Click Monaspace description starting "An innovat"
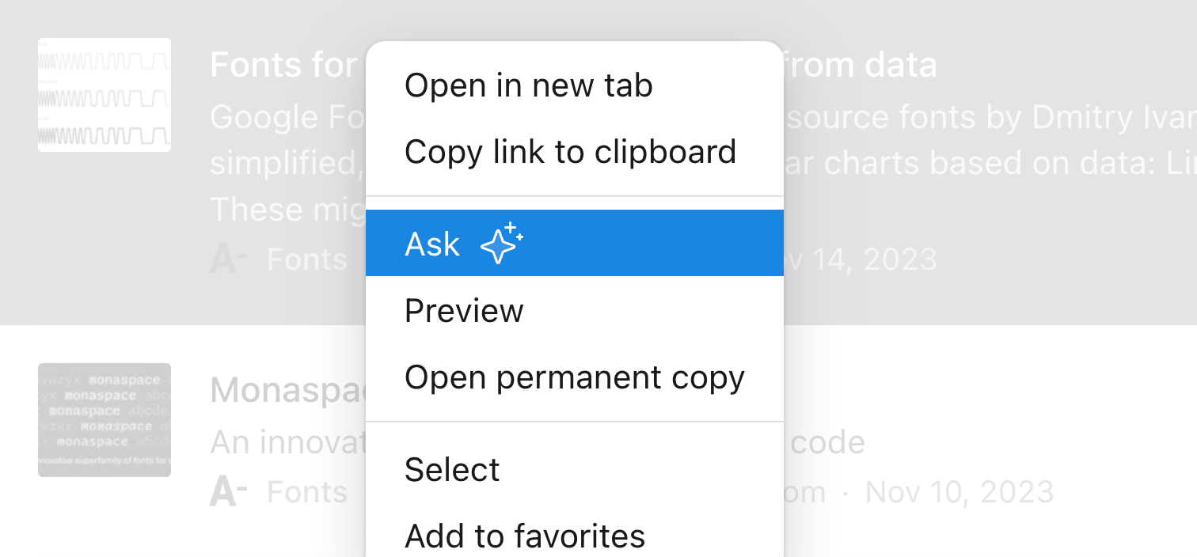Image resolution: width=1197 pixels, height=557 pixels. 287,442
